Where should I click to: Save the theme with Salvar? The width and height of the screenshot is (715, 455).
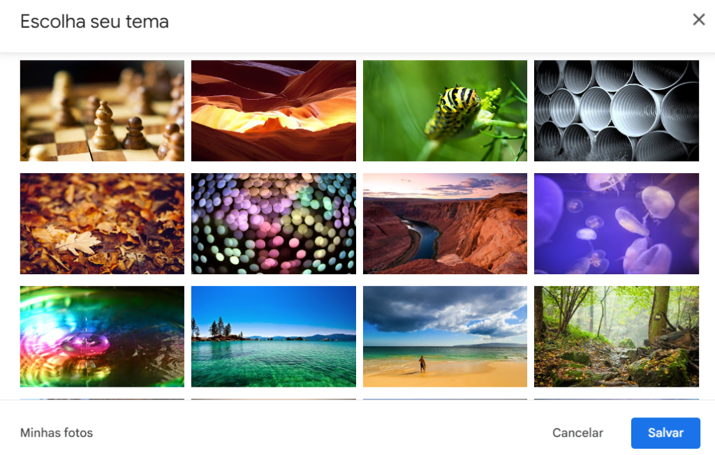[665, 433]
